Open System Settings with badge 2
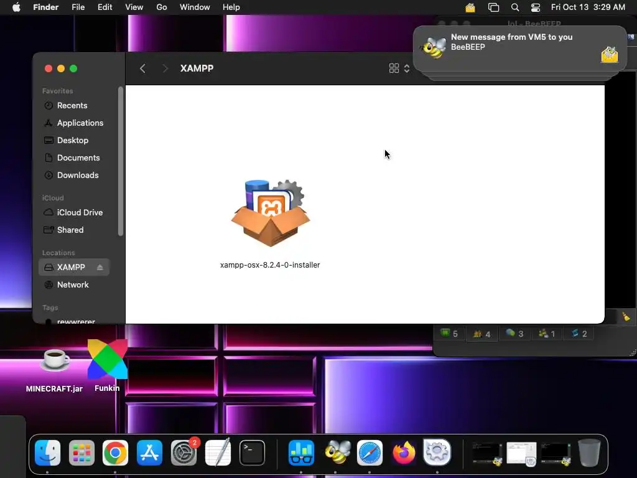637x478 pixels. (x=184, y=453)
